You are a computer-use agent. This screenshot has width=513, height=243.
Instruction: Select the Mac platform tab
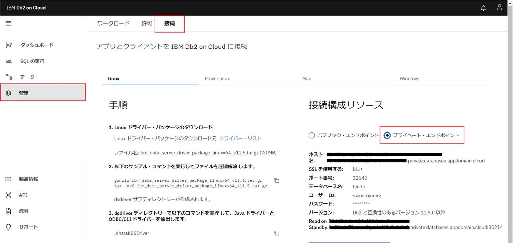[x=345, y=79]
